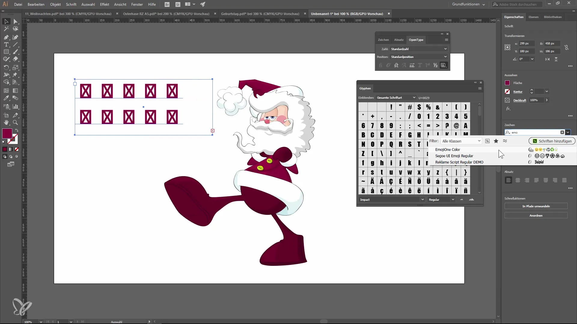Screen dimensions: 577x324
Task: Select the Slice tool
Action: pyautogui.click(x=16, y=115)
